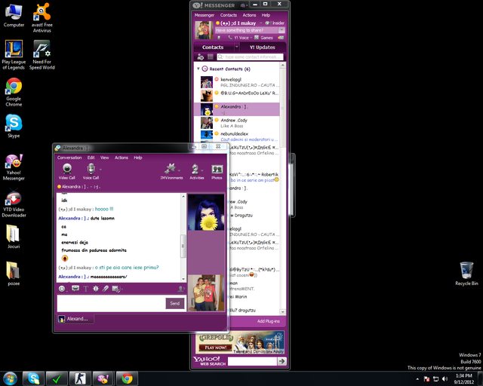Click the Send button
The width and height of the screenshot is (483, 386).
pos(174,304)
